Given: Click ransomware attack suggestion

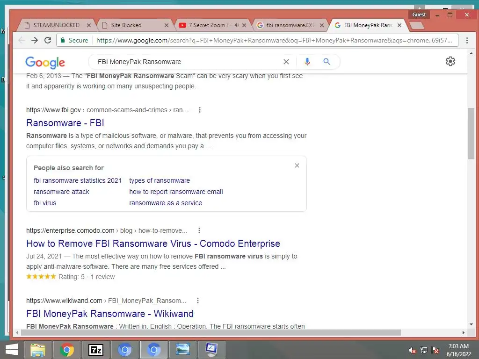Looking at the screenshot, I should pyautogui.click(x=61, y=192).
